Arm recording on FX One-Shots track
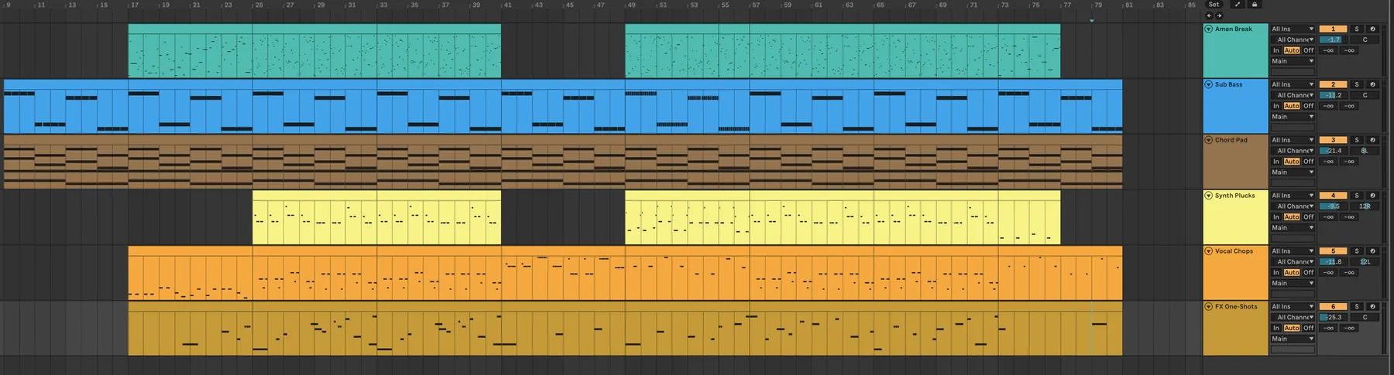 click(x=1372, y=306)
